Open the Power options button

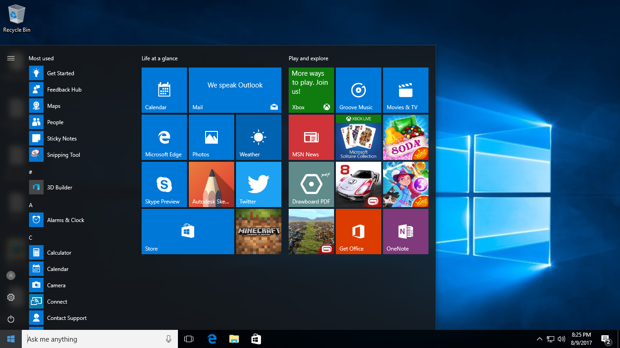[11, 319]
